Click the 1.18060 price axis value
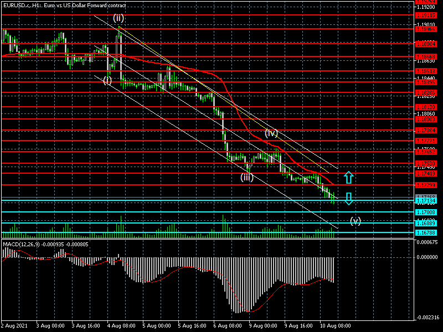Screen dimensions: 443x332 426,114
